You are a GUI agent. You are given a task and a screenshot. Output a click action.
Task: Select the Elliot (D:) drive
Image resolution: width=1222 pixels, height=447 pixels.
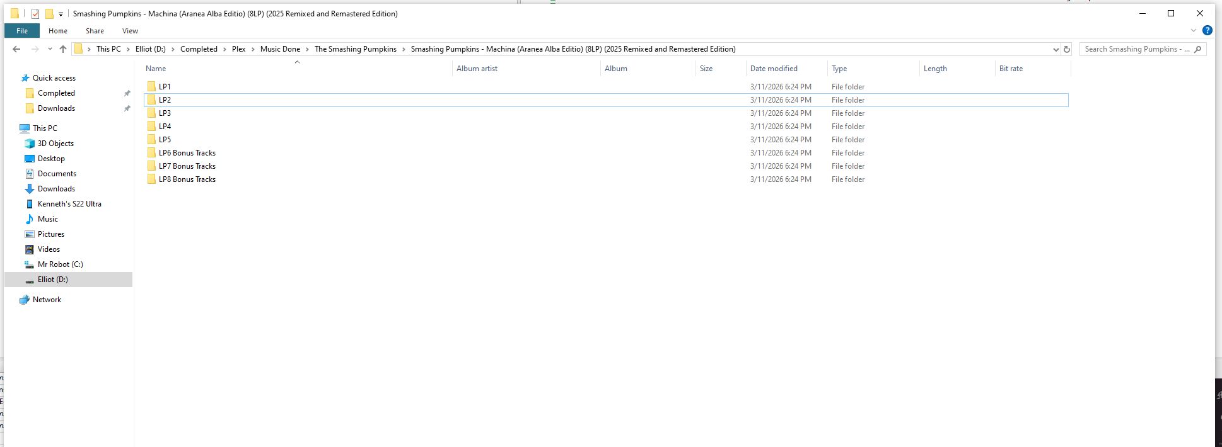(x=68, y=280)
